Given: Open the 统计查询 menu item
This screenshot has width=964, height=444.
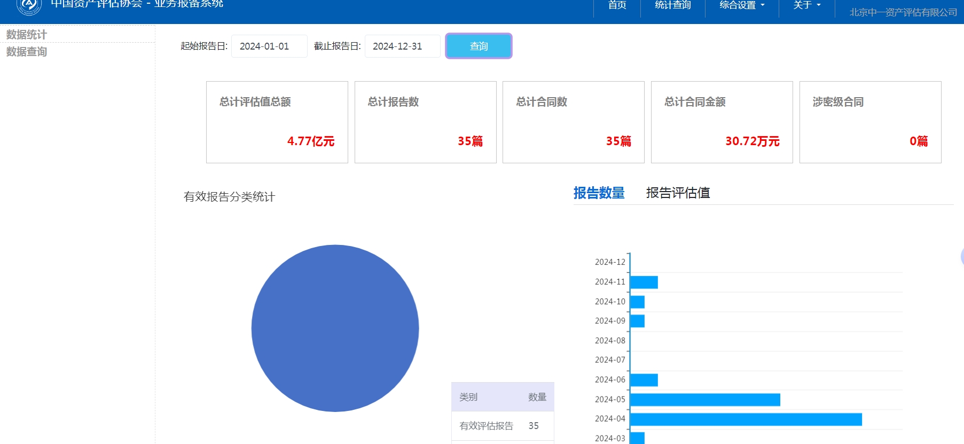Looking at the screenshot, I should pos(672,5).
